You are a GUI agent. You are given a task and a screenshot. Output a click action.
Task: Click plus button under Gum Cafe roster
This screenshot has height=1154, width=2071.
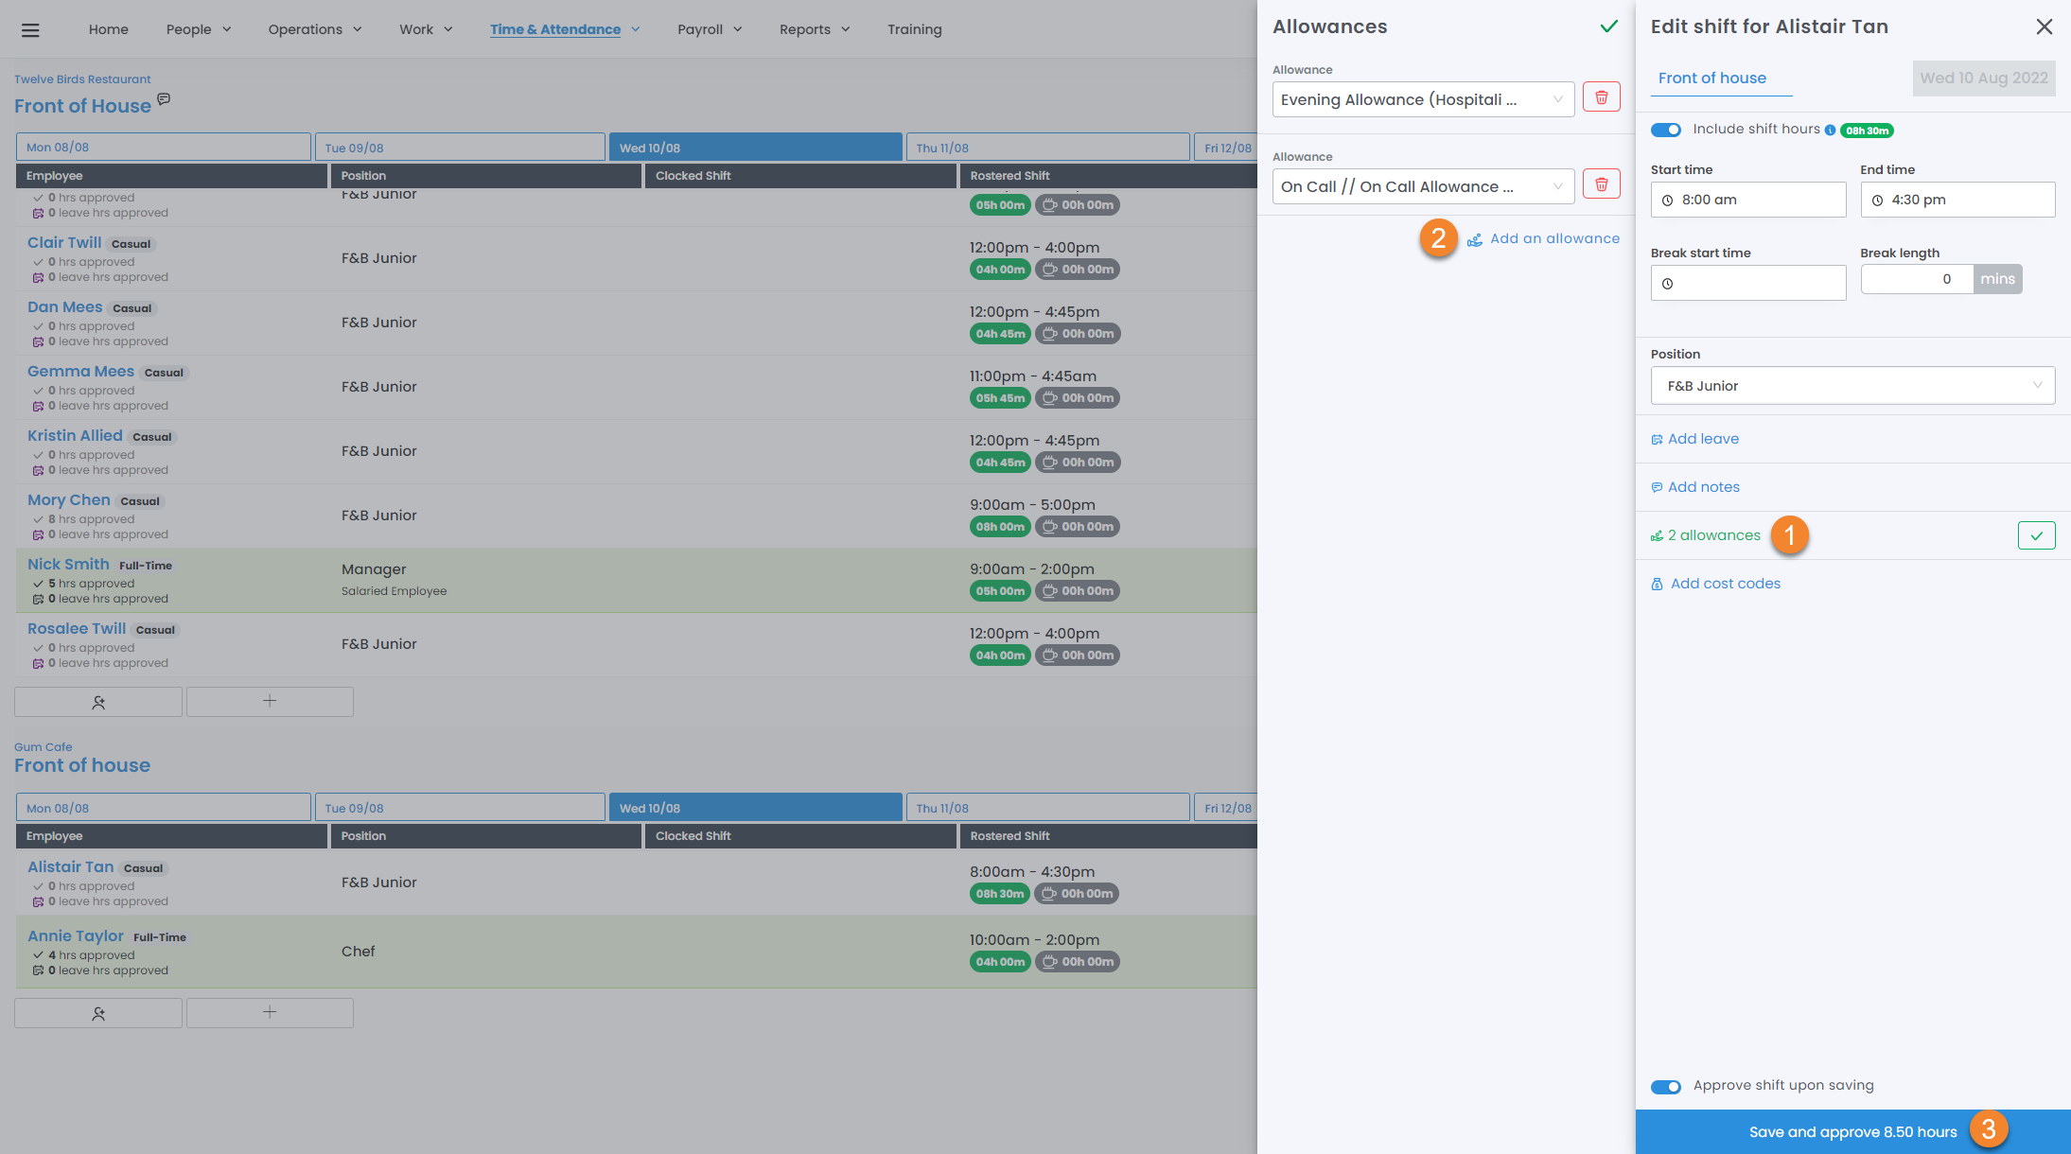click(x=270, y=1012)
